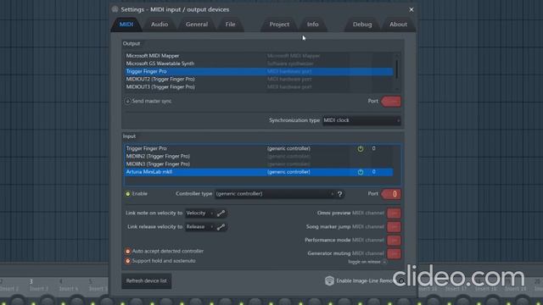Click Omni preview MIDI channel box
The height and width of the screenshot is (305, 543).
[394, 213]
